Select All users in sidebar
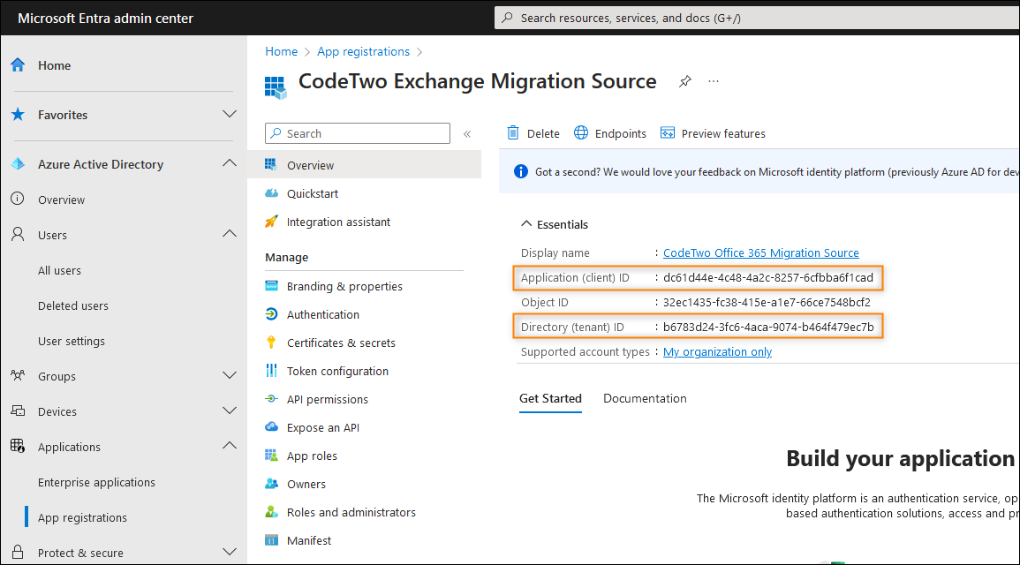Viewport: 1020px width, 565px height. (x=59, y=270)
